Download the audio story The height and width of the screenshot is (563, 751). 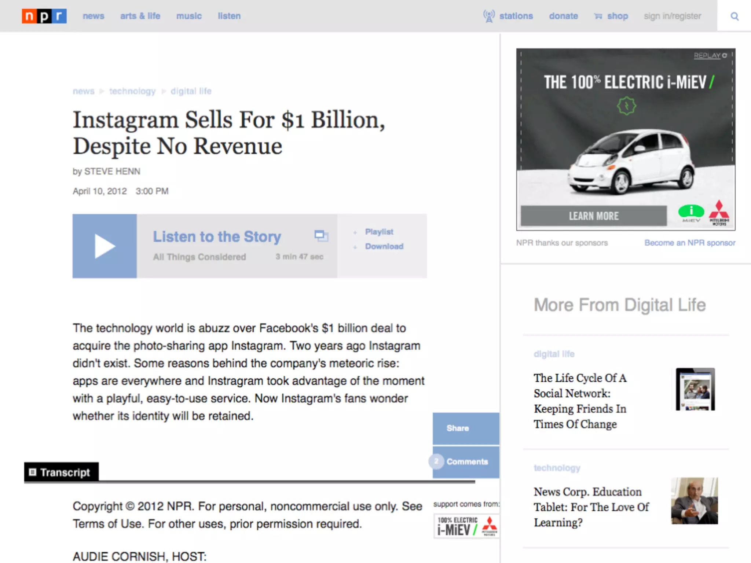tap(384, 246)
